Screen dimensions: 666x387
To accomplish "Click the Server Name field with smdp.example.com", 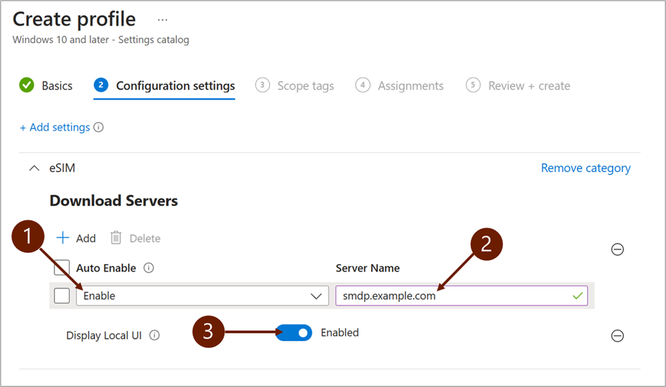I will pyautogui.click(x=462, y=295).
